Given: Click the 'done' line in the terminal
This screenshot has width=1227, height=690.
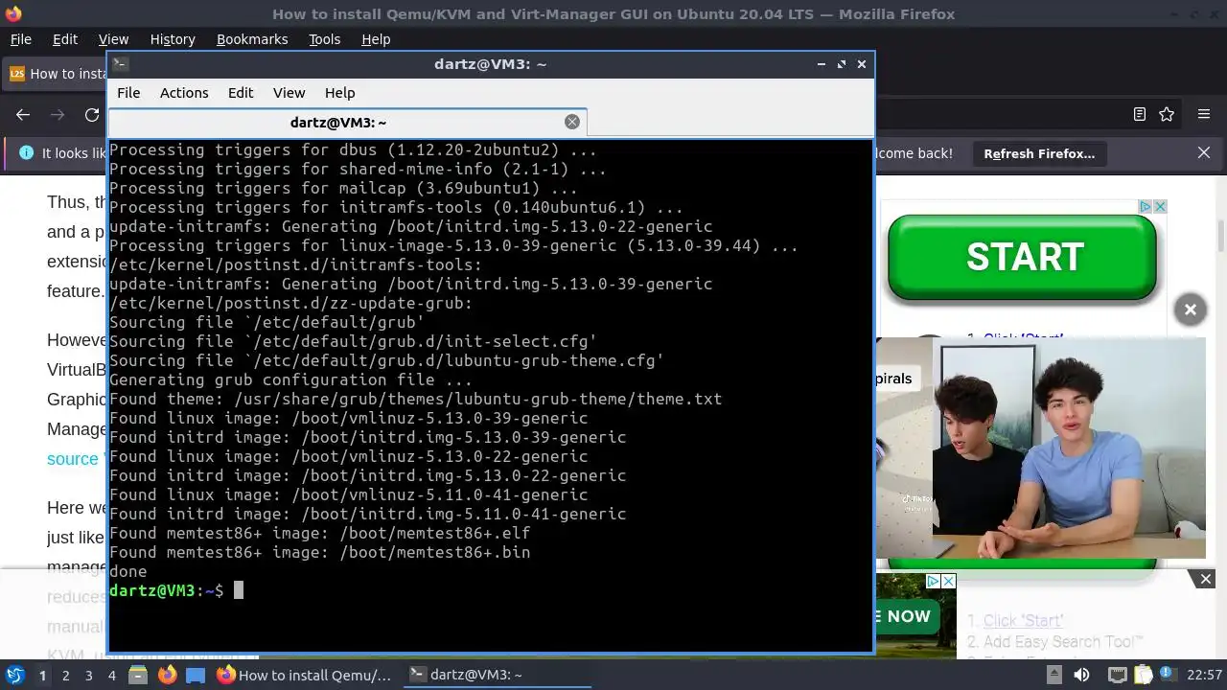Looking at the screenshot, I should click(x=128, y=572).
